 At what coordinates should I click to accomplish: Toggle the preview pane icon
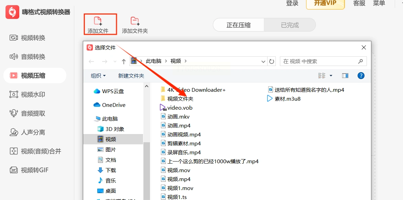pyautogui.click(x=345, y=76)
